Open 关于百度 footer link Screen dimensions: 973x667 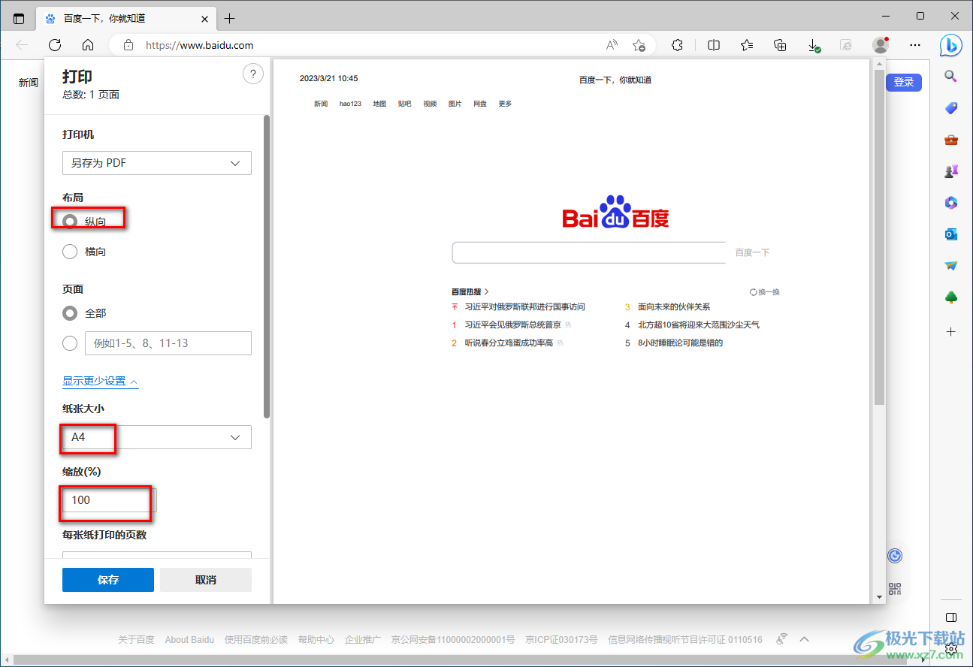coord(136,640)
